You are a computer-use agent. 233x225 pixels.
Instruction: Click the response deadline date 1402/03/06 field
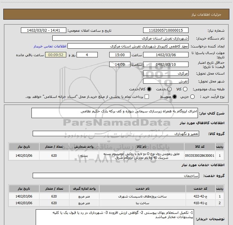coord(166,55)
